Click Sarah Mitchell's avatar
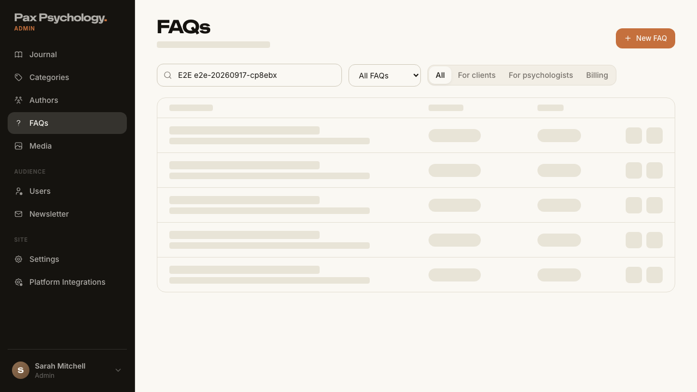Viewport: 697px width, 392px height. pos(21,370)
